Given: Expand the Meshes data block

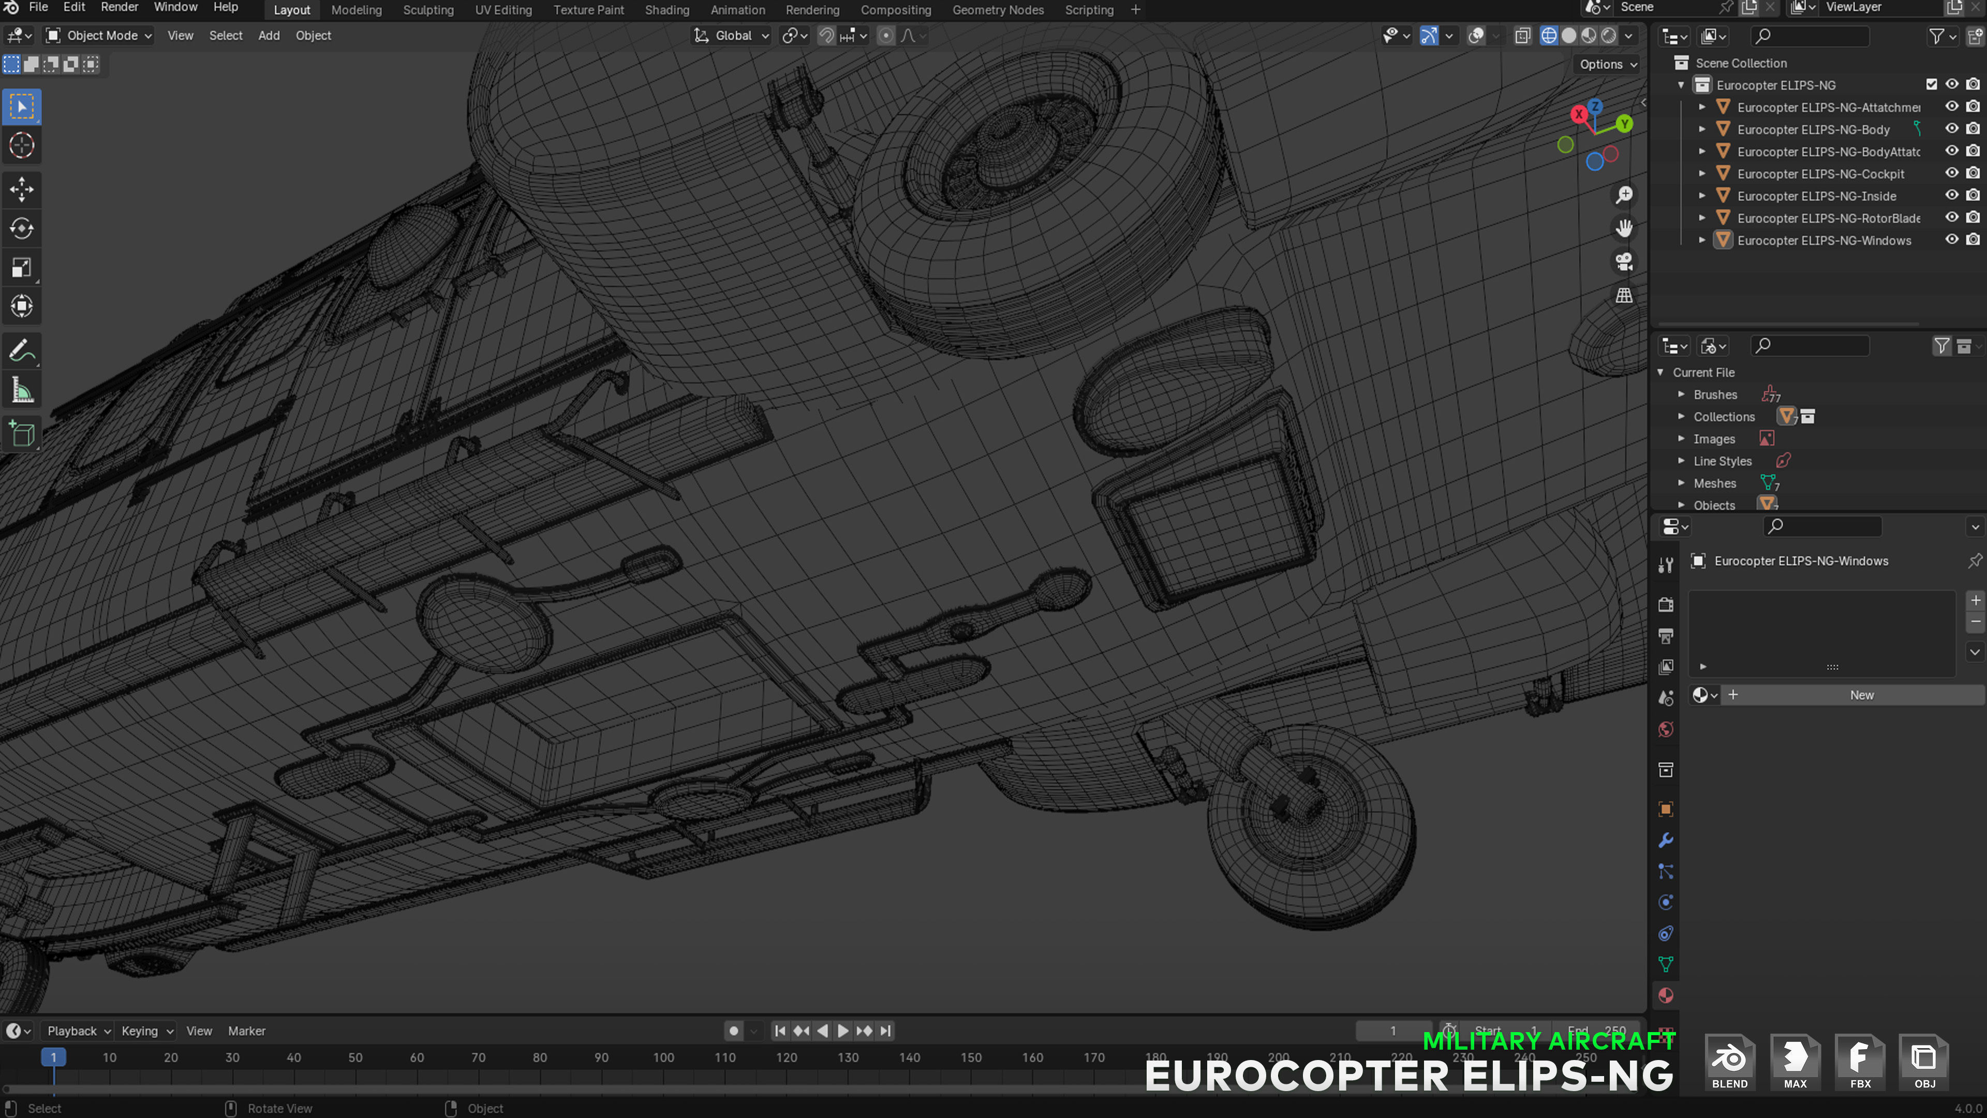Looking at the screenshot, I should tap(1682, 483).
